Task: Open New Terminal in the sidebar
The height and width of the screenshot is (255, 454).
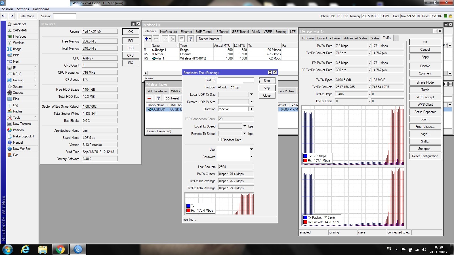Action: (x=22, y=124)
